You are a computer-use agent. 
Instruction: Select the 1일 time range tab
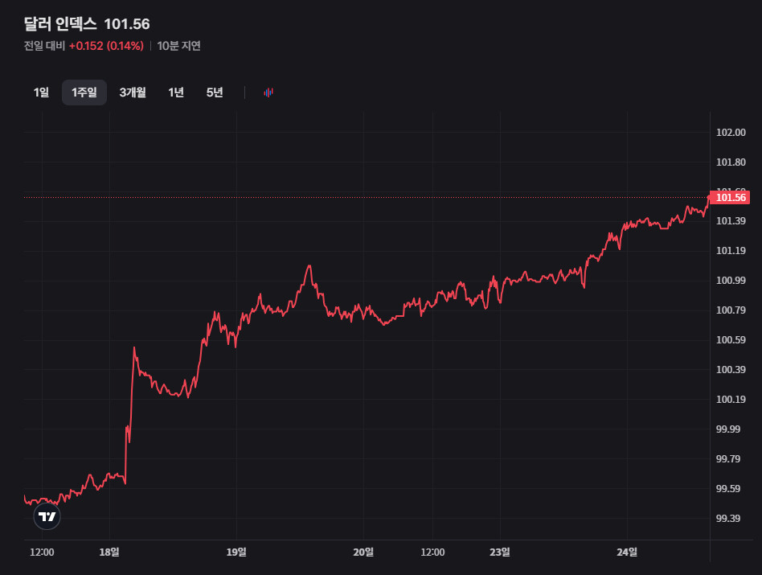pyautogui.click(x=41, y=92)
